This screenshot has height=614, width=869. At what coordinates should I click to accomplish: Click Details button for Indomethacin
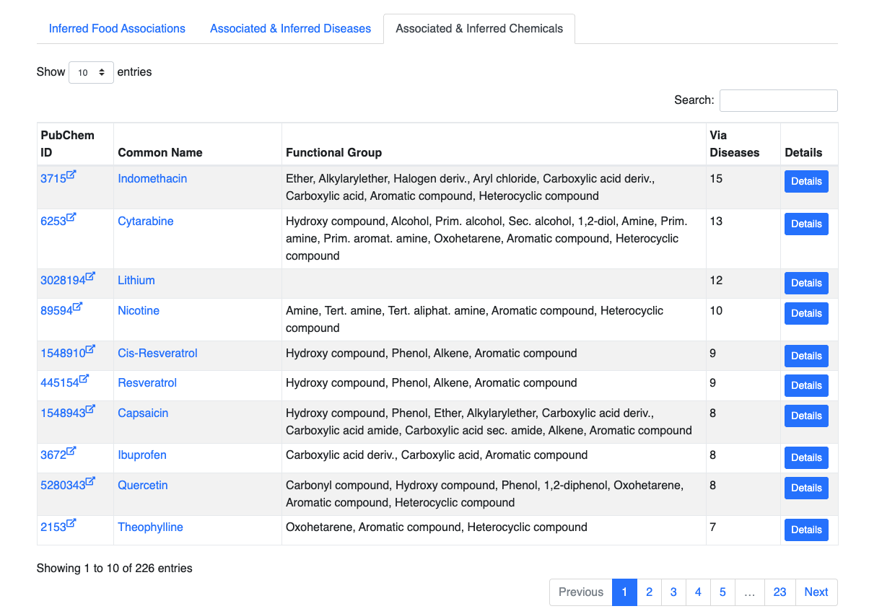coord(806,181)
